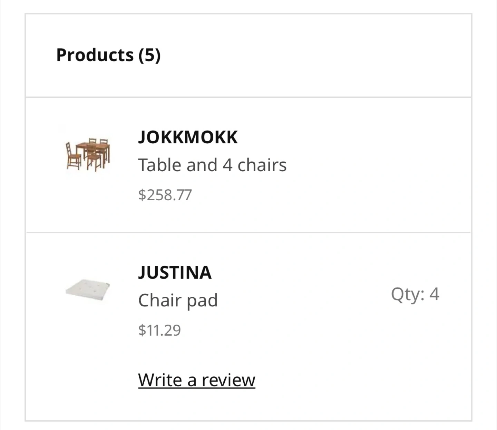497x430 pixels.
Task: Click the word pad in JUSTINA description
Action: [x=202, y=300]
